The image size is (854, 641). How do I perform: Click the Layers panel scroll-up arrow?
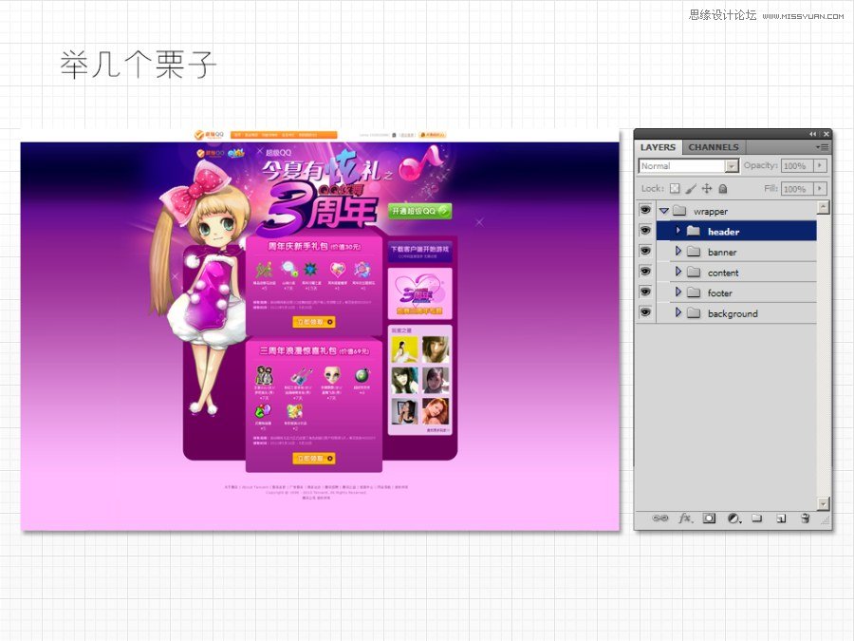pyautogui.click(x=824, y=207)
